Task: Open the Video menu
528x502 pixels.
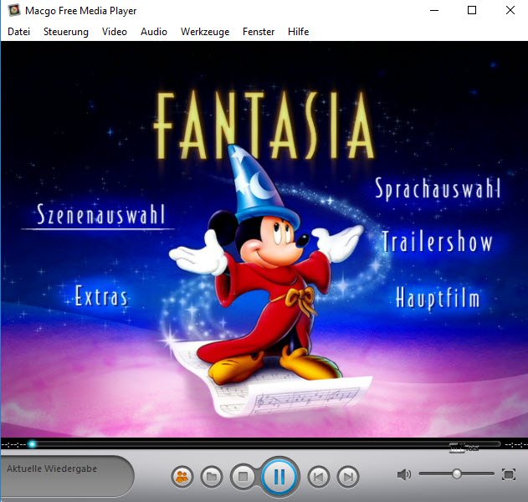Action: coord(115,32)
